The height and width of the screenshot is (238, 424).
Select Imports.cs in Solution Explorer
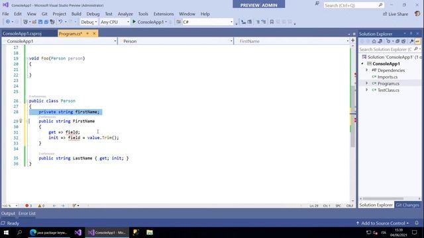point(387,77)
